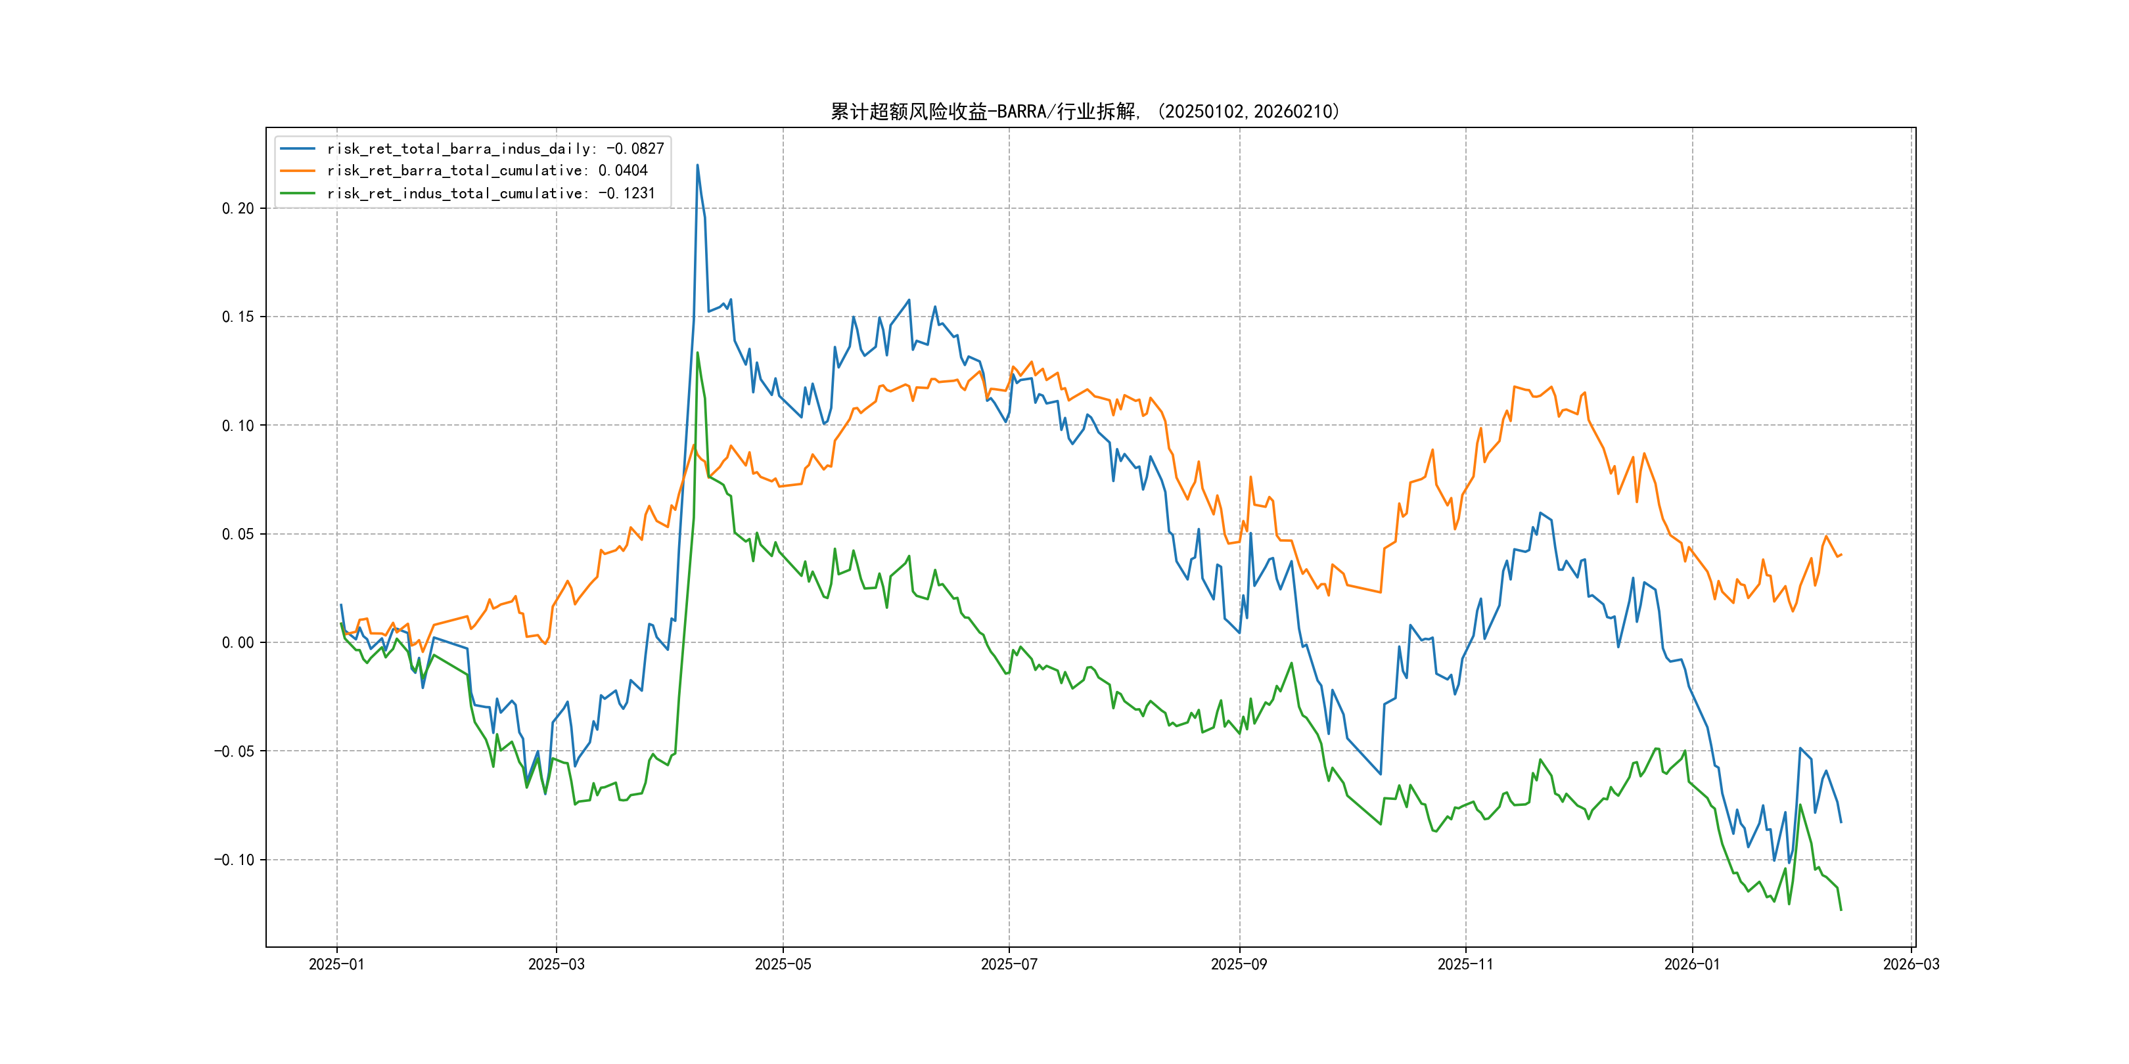
Task: Click the -0.10 y-axis tick label
Action: click(234, 860)
